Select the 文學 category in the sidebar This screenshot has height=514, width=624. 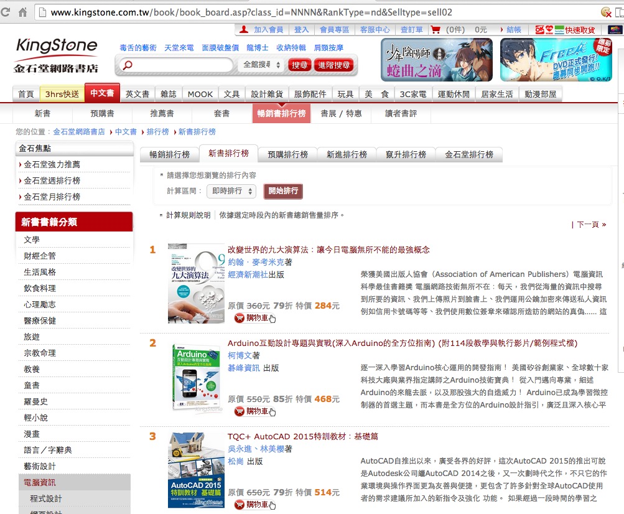32,240
